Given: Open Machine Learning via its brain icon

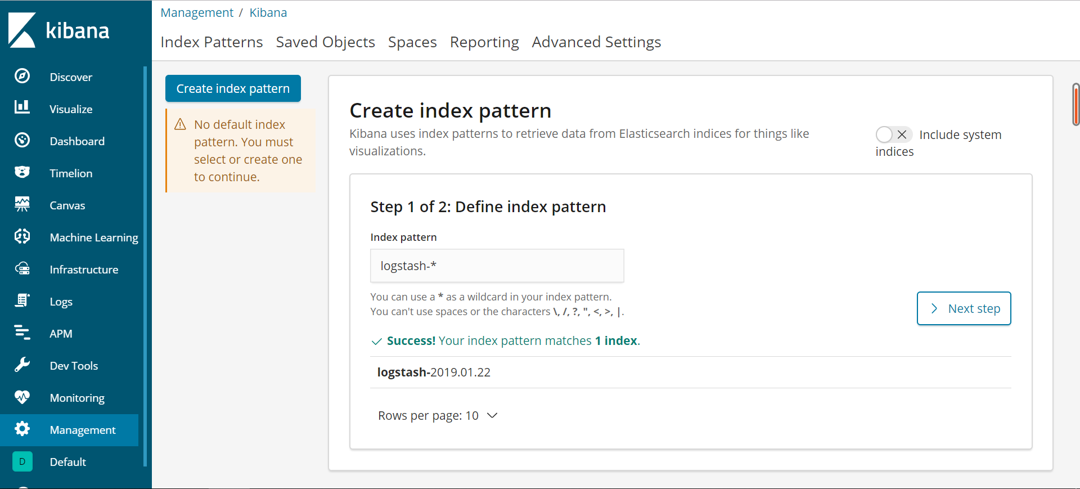Looking at the screenshot, I should pos(22,236).
